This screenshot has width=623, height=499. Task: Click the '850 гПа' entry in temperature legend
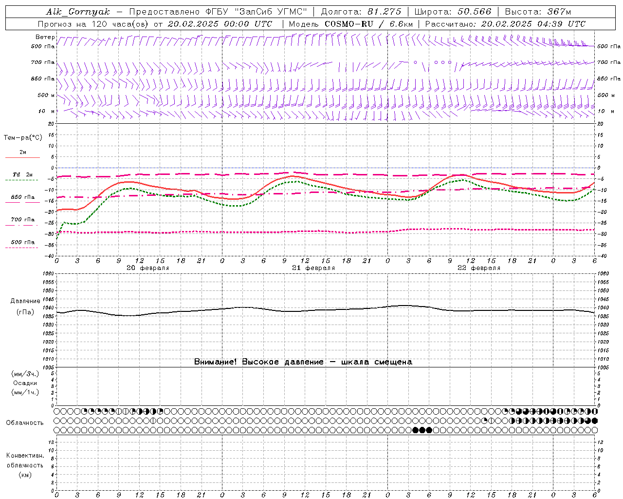pos(22,197)
